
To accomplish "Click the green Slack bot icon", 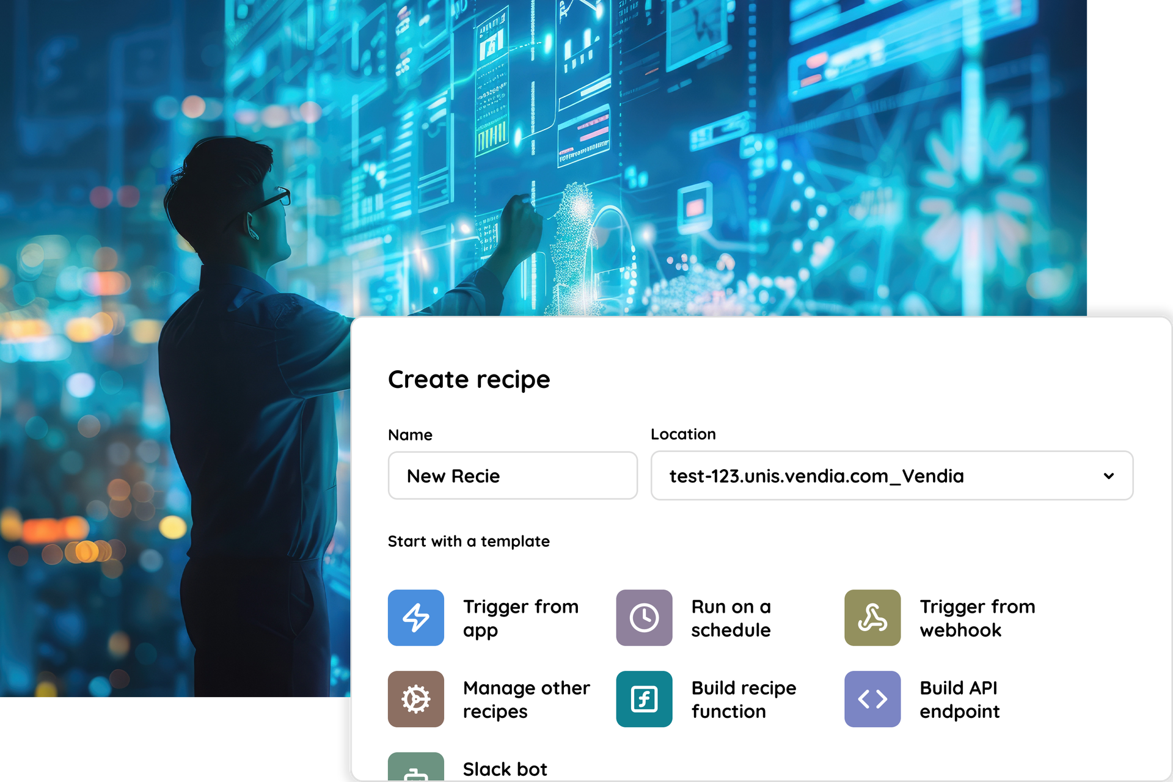I will click(x=415, y=768).
